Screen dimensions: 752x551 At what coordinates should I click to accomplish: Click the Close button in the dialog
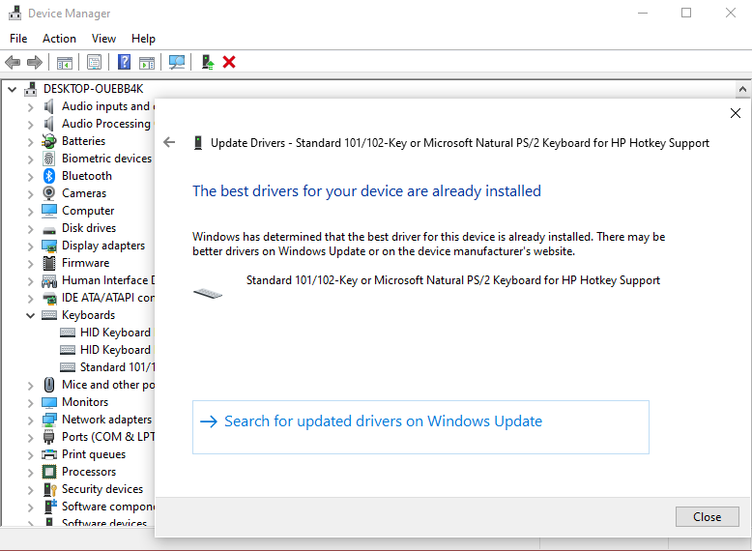(707, 516)
